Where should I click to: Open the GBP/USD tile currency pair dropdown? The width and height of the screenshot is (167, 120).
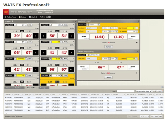15,42
